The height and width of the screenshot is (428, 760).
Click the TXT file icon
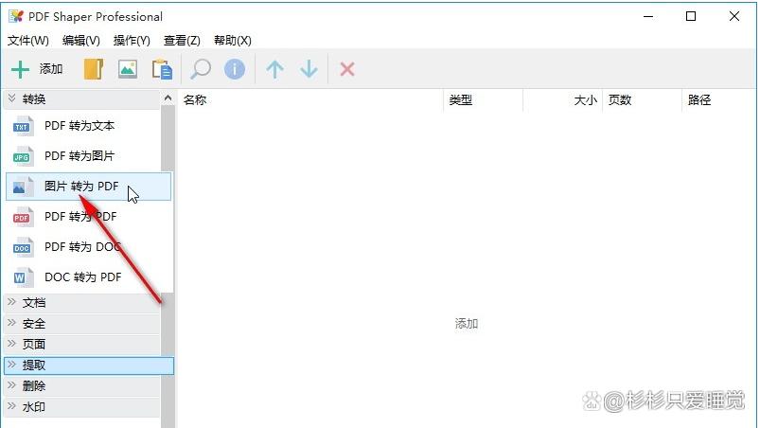[23, 126]
